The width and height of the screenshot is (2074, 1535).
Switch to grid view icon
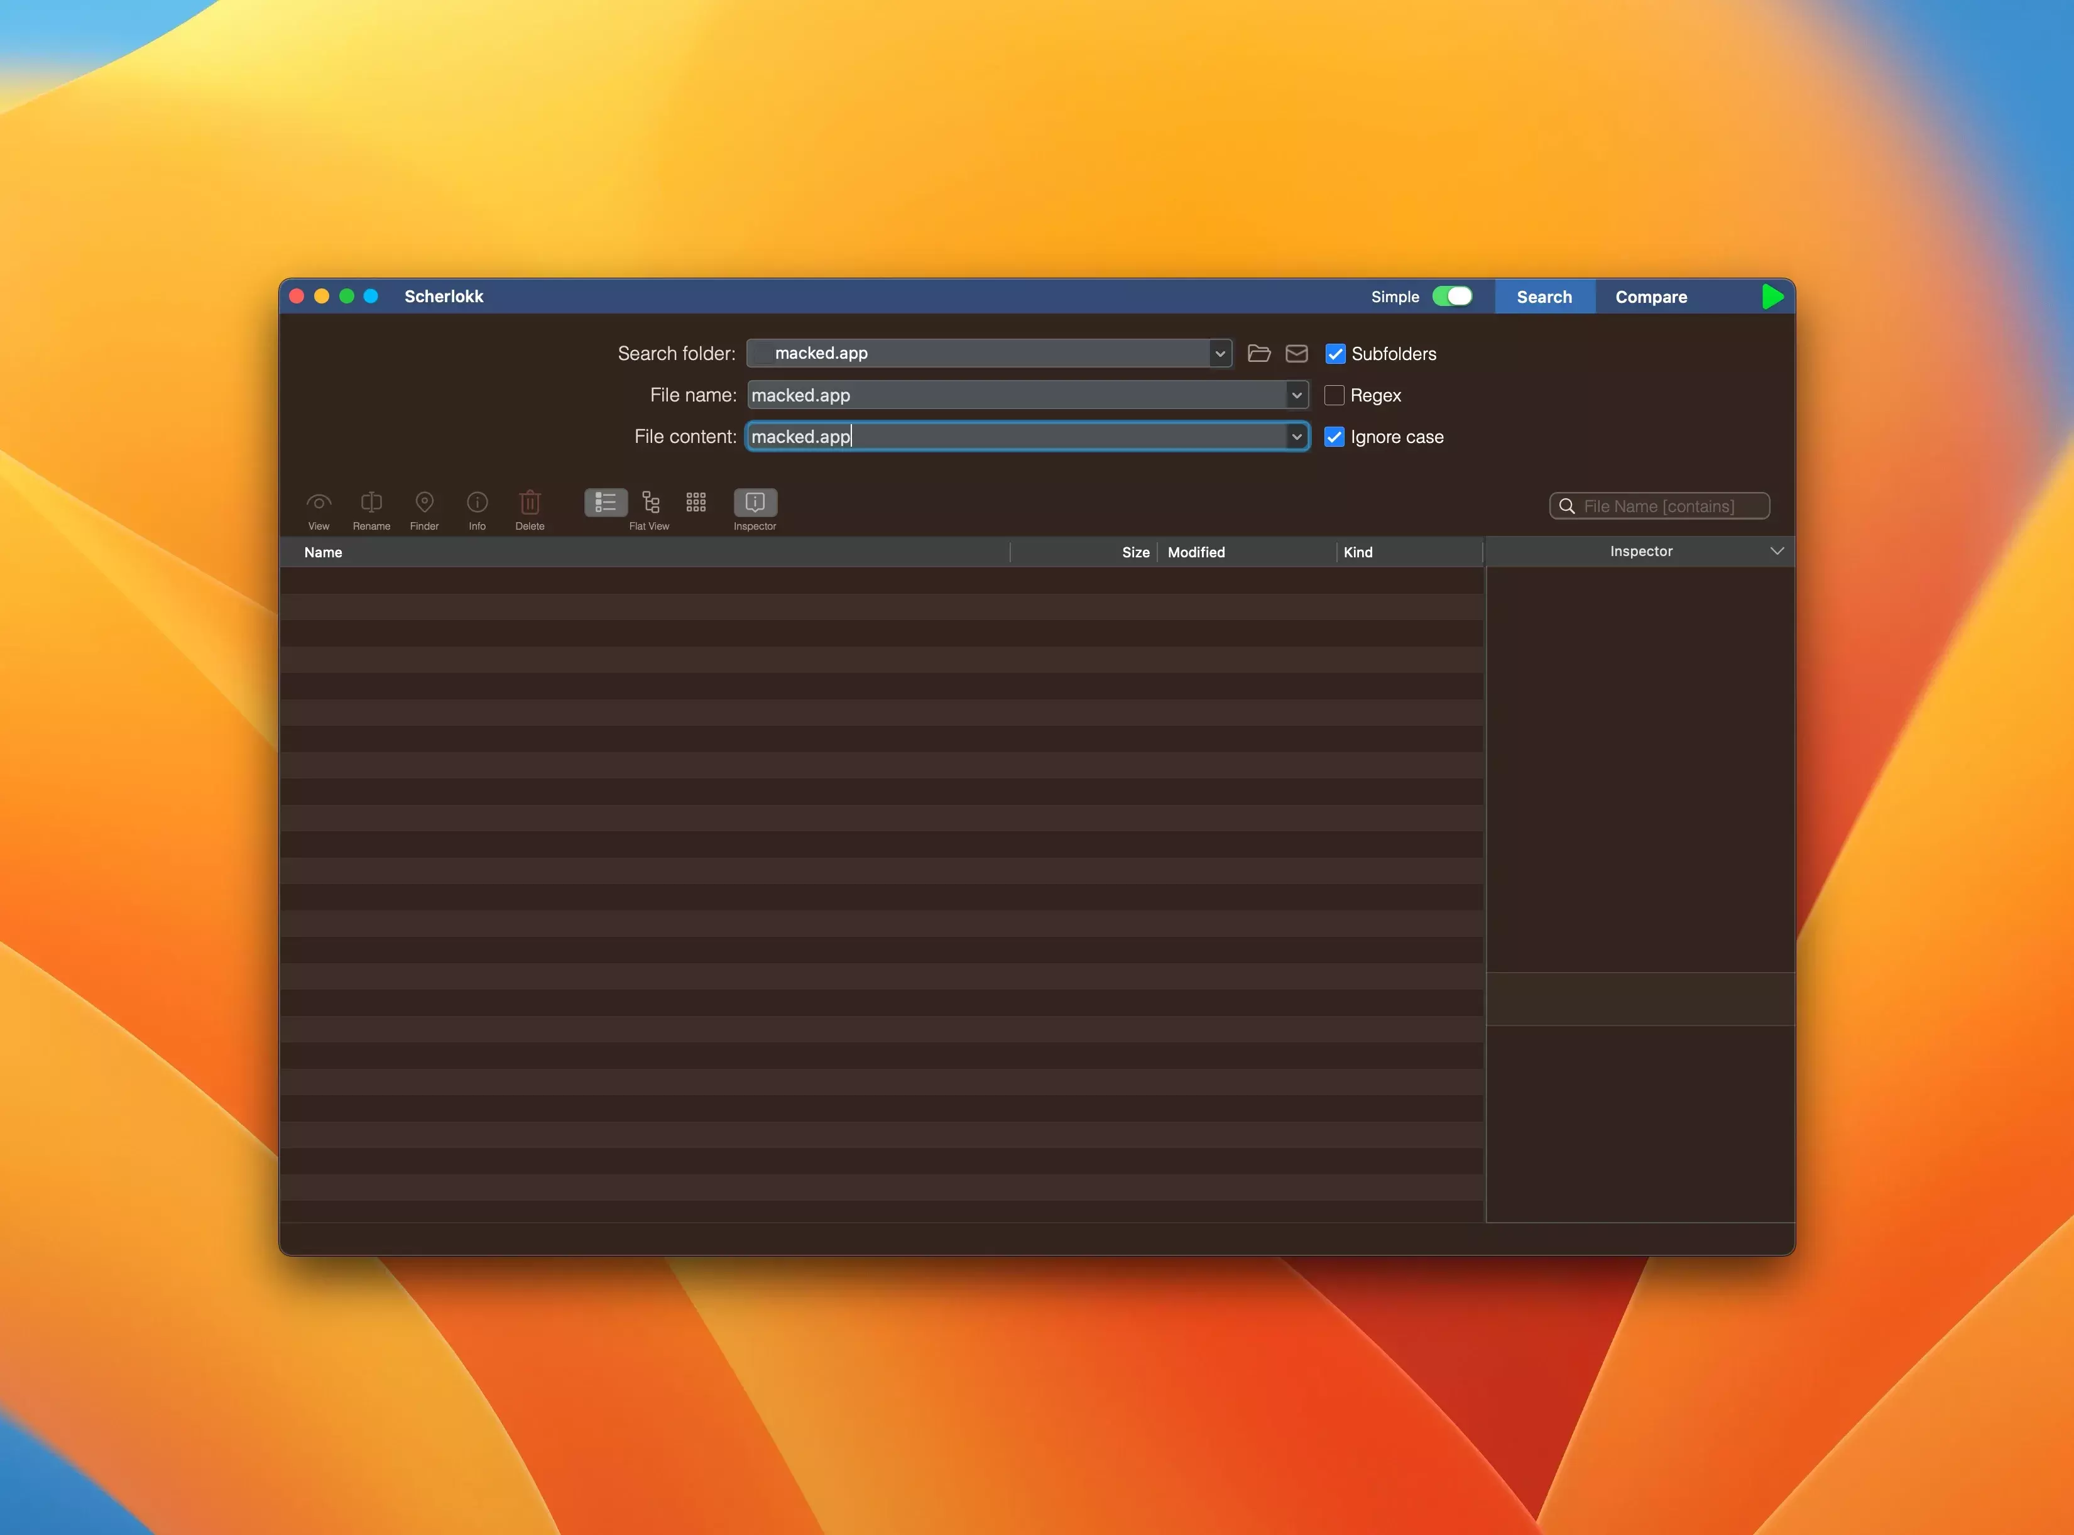point(696,503)
